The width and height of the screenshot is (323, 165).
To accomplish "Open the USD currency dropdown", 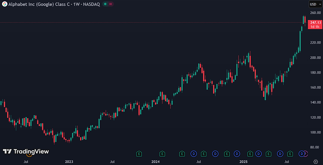I will point(315,4).
